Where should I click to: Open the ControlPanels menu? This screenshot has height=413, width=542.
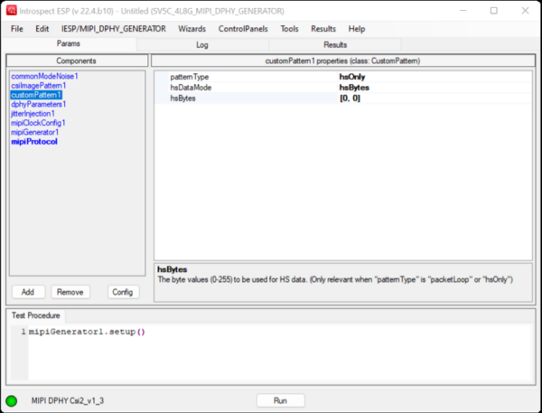coord(243,29)
